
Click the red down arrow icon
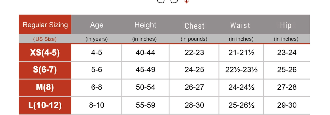(187, 2)
